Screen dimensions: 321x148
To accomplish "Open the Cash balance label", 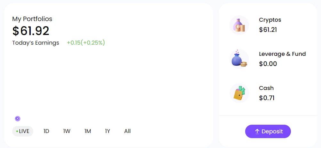I will coord(266,88).
